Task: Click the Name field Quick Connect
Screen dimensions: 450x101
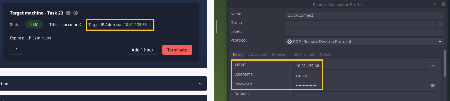Action: pos(365,15)
